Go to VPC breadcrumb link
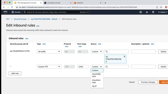This screenshot has height=94, width=168. pos(8,19)
